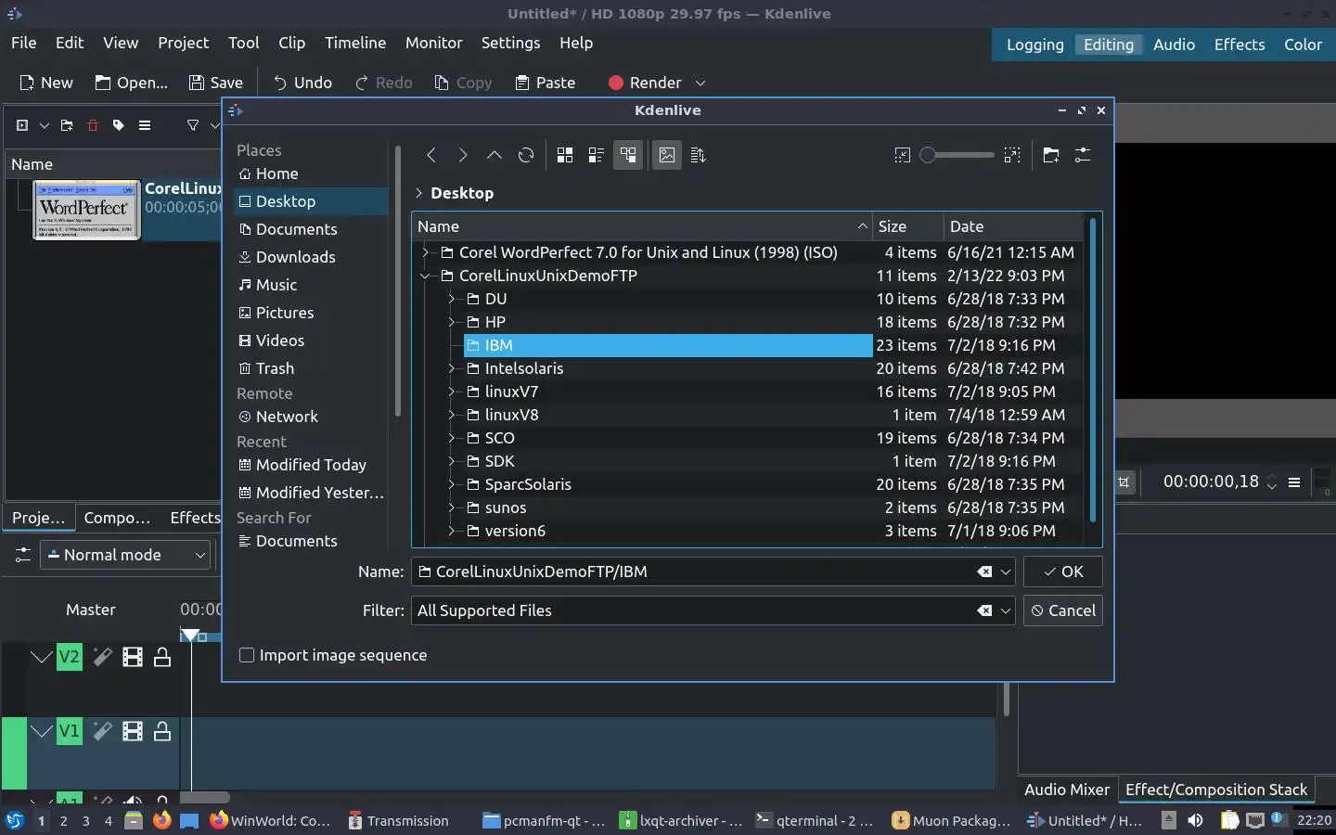Reload the current folder view
This screenshot has width=1336, height=835.
(526, 156)
